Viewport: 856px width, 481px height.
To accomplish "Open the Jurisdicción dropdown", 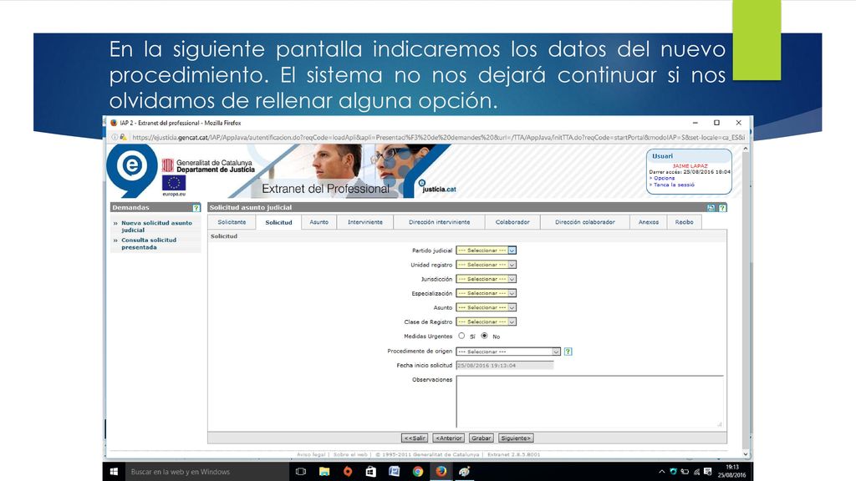I will click(x=486, y=279).
